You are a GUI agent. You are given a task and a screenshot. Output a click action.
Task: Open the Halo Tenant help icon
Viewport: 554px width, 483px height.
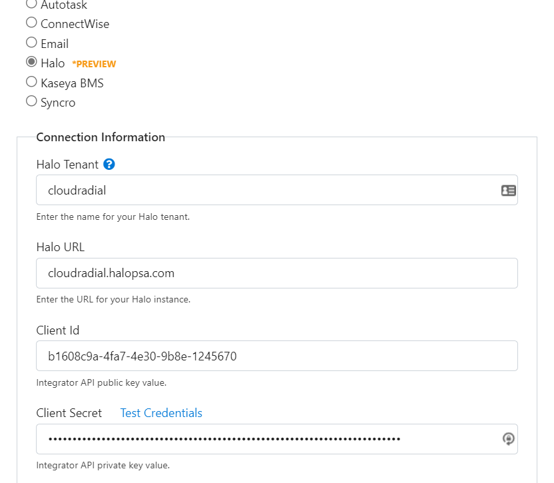tap(109, 165)
